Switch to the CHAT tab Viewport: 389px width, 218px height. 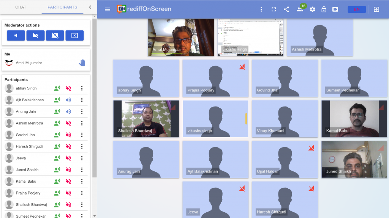(21, 7)
